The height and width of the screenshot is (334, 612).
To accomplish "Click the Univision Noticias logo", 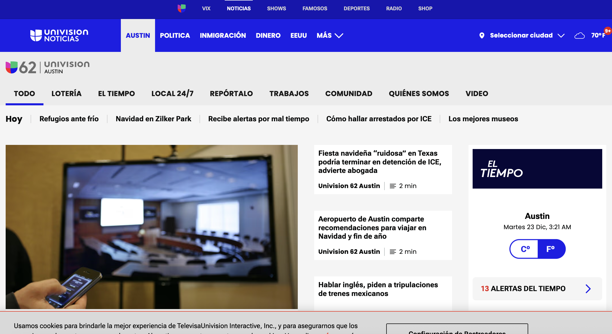I will tap(59, 35).
